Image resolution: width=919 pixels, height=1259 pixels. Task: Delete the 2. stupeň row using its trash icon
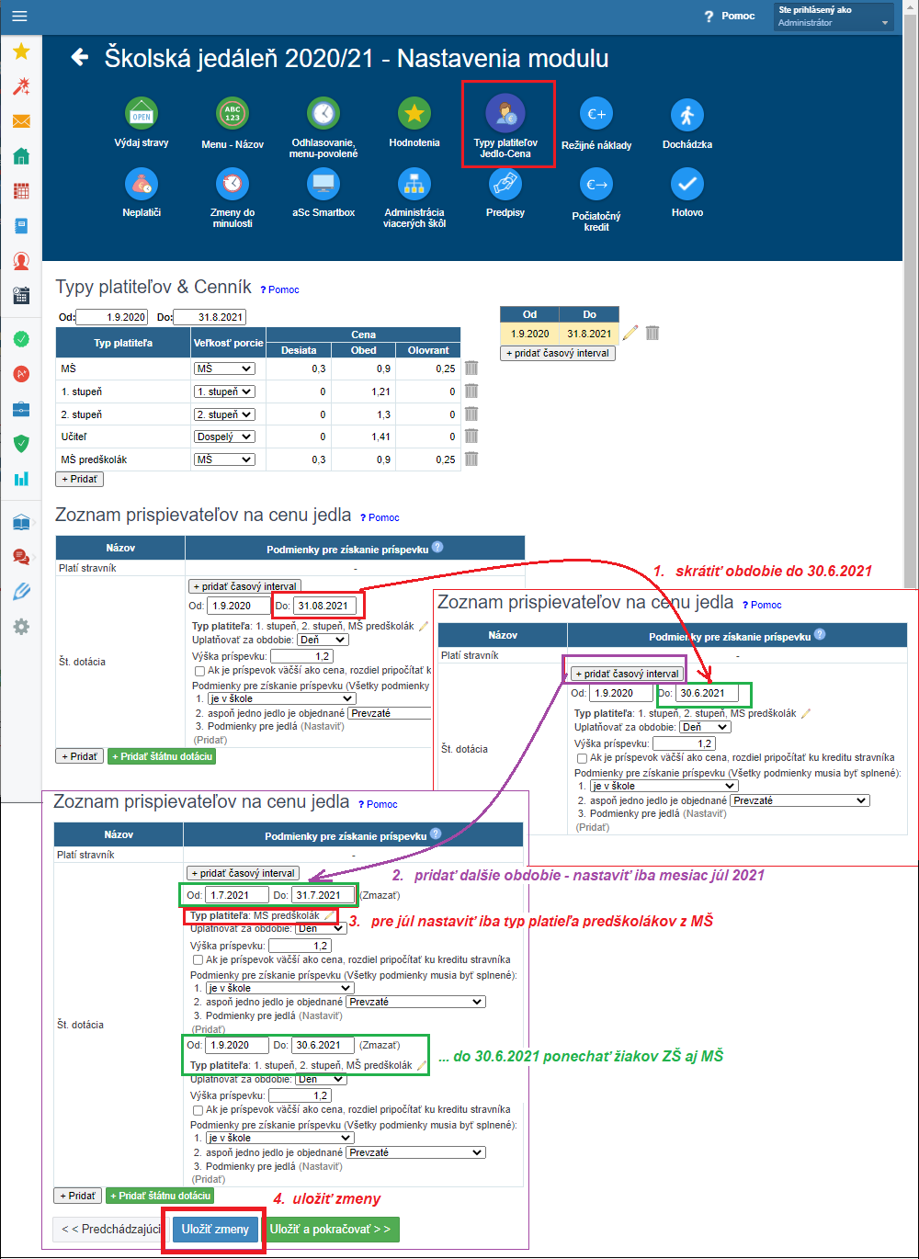(471, 414)
